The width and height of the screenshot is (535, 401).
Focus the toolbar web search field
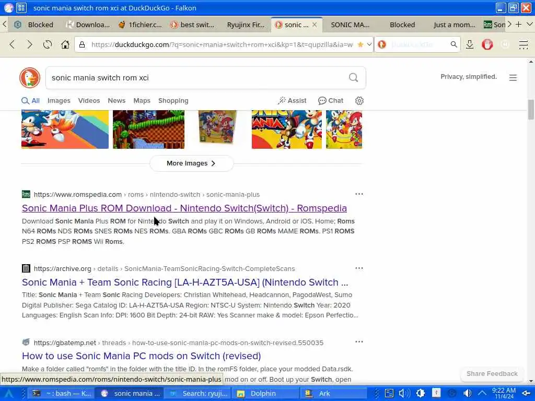(418, 44)
